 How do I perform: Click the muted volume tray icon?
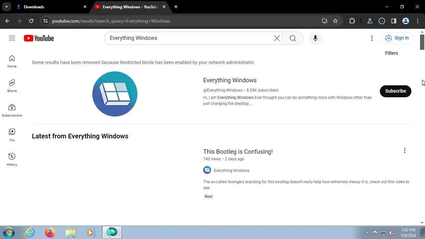pos(391,233)
